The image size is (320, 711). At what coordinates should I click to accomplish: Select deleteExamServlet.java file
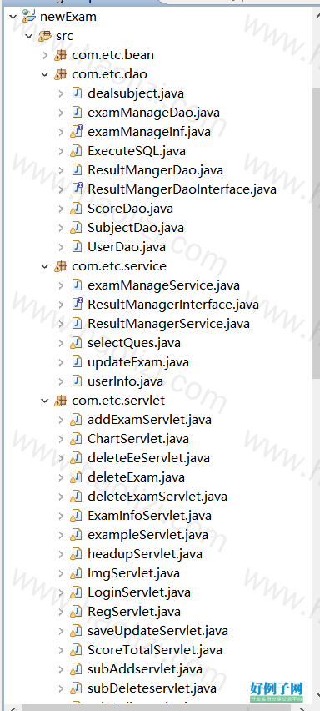pos(157,497)
